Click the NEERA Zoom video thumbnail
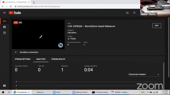This screenshot has width=170, height=95. [x=155, y=8]
